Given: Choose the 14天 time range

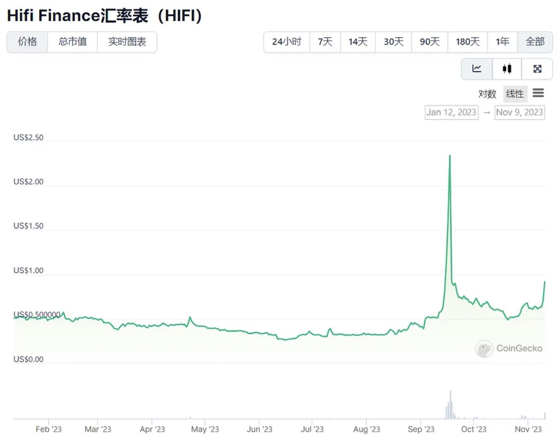Looking at the screenshot, I should [358, 42].
